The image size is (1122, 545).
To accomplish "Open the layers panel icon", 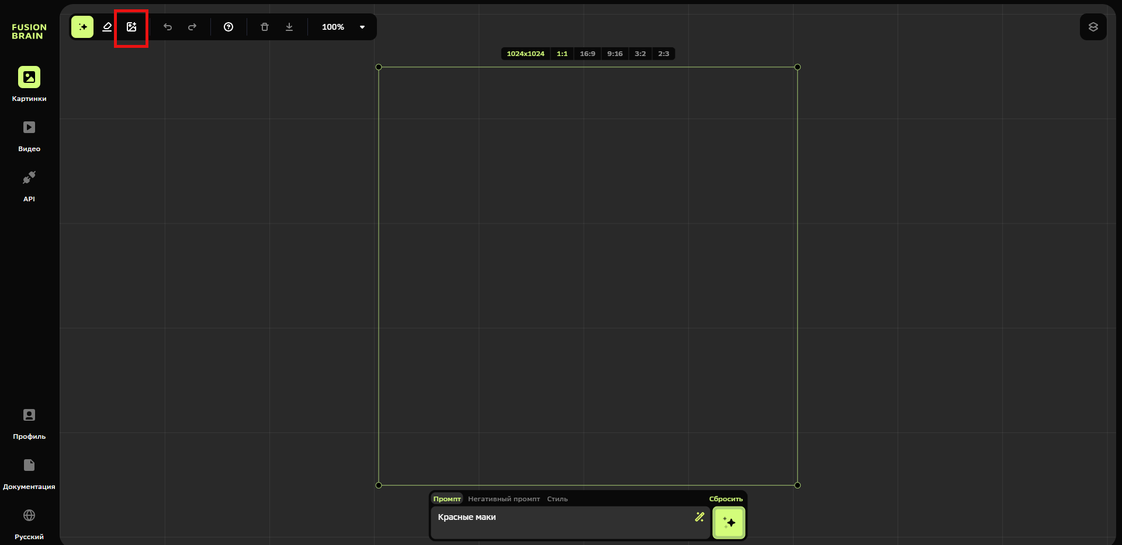I will (1093, 27).
